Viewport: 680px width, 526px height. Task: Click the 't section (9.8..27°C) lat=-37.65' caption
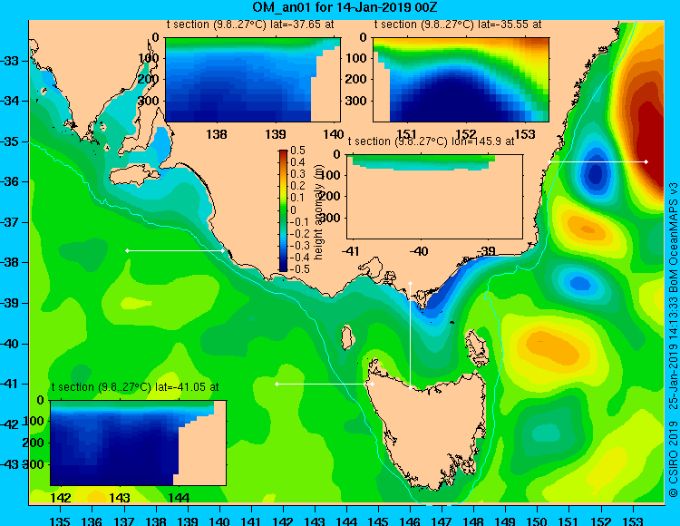tap(250, 24)
